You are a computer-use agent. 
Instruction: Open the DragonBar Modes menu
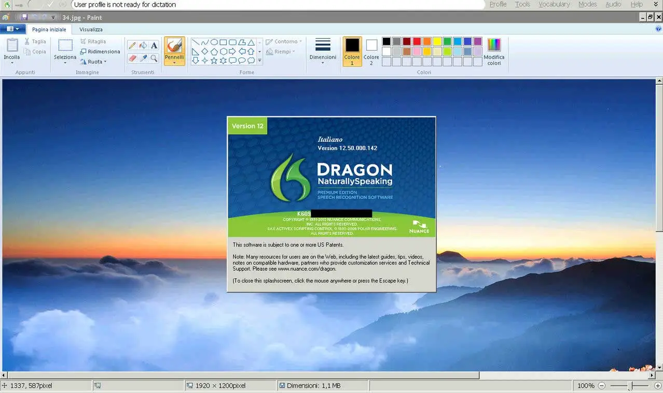[588, 4]
